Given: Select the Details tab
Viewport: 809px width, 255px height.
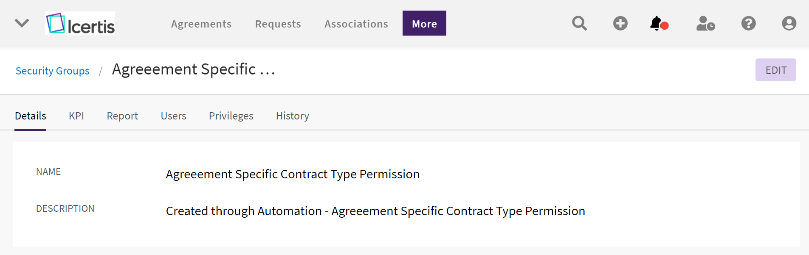Looking at the screenshot, I should [31, 116].
